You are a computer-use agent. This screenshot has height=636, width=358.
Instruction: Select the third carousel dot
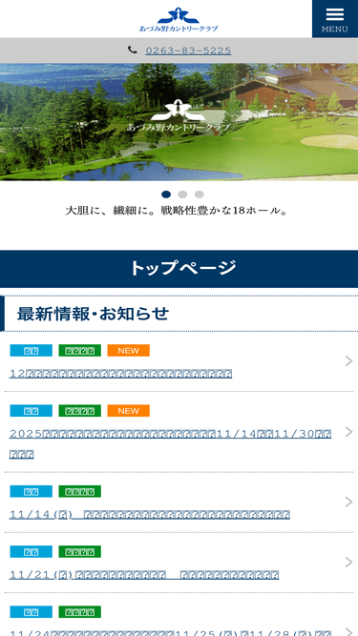coord(199,195)
